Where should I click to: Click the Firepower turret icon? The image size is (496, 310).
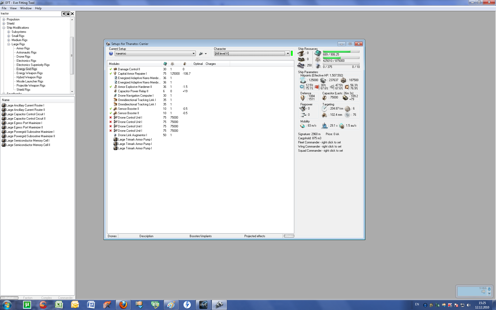click(303, 109)
